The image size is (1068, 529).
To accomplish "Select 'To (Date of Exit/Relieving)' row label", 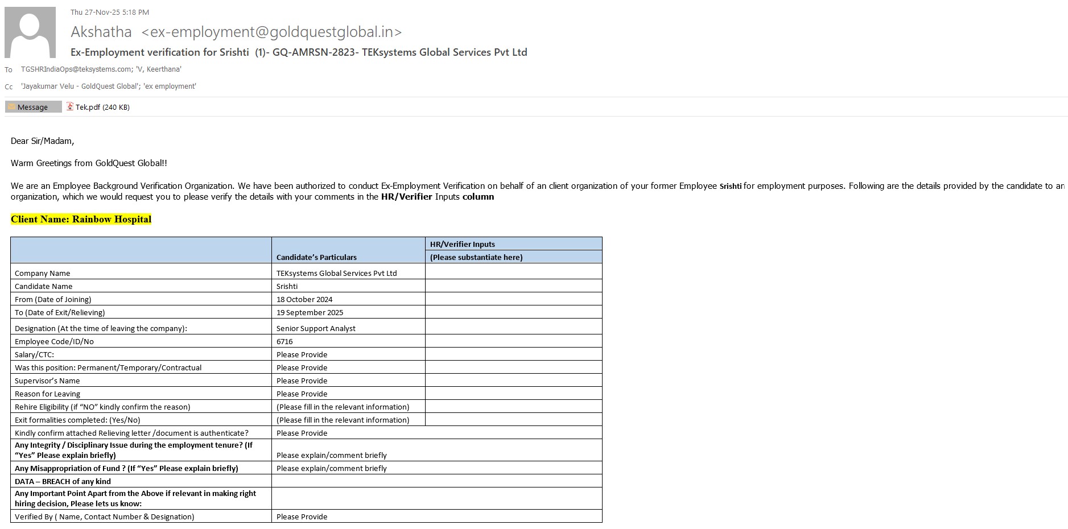I will (x=60, y=312).
